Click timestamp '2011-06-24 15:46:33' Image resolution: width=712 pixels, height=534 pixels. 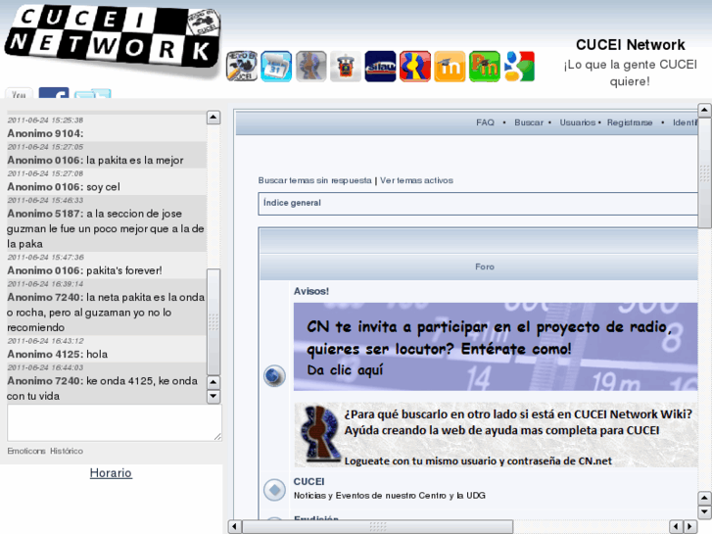[x=45, y=201]
